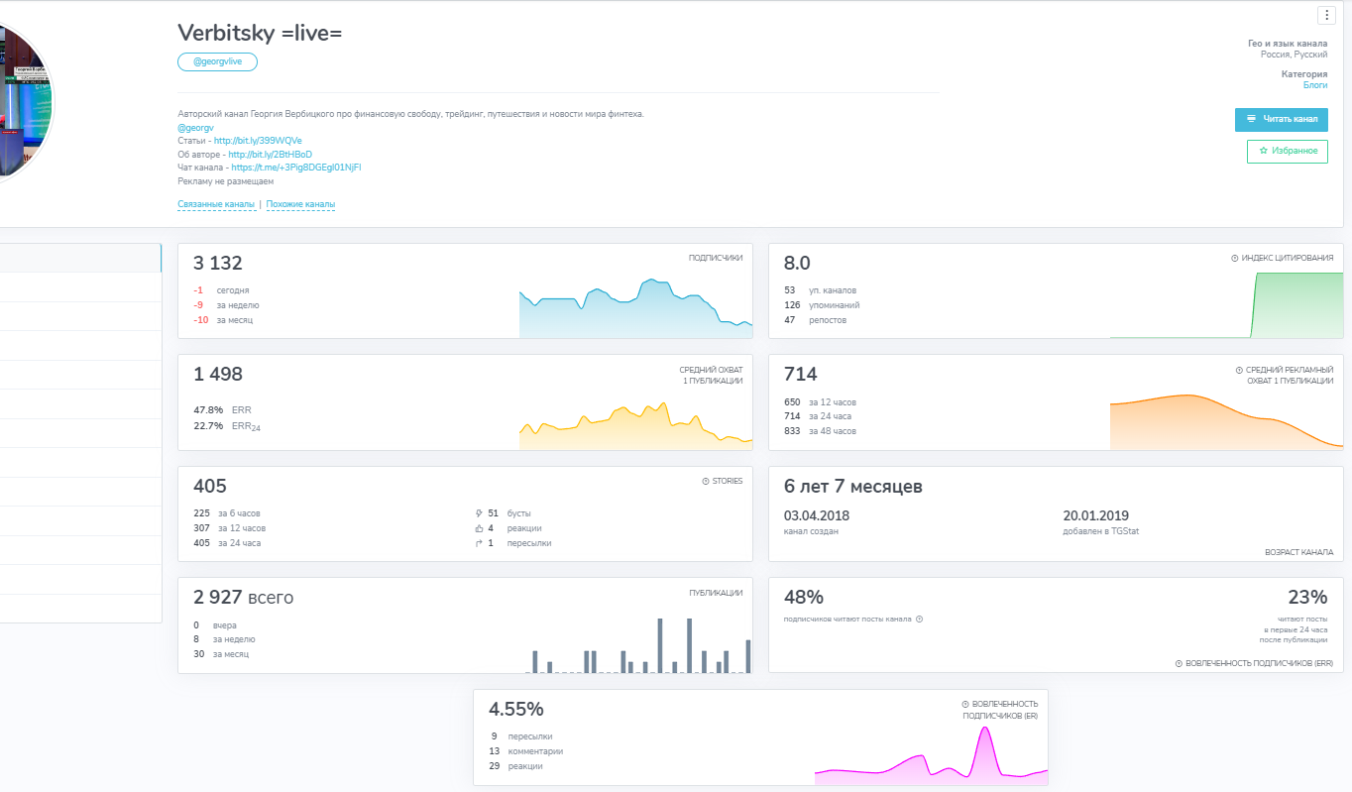Click the star icon on Избранное button
The image size is (1352, 792).
tap(1263, 151)
